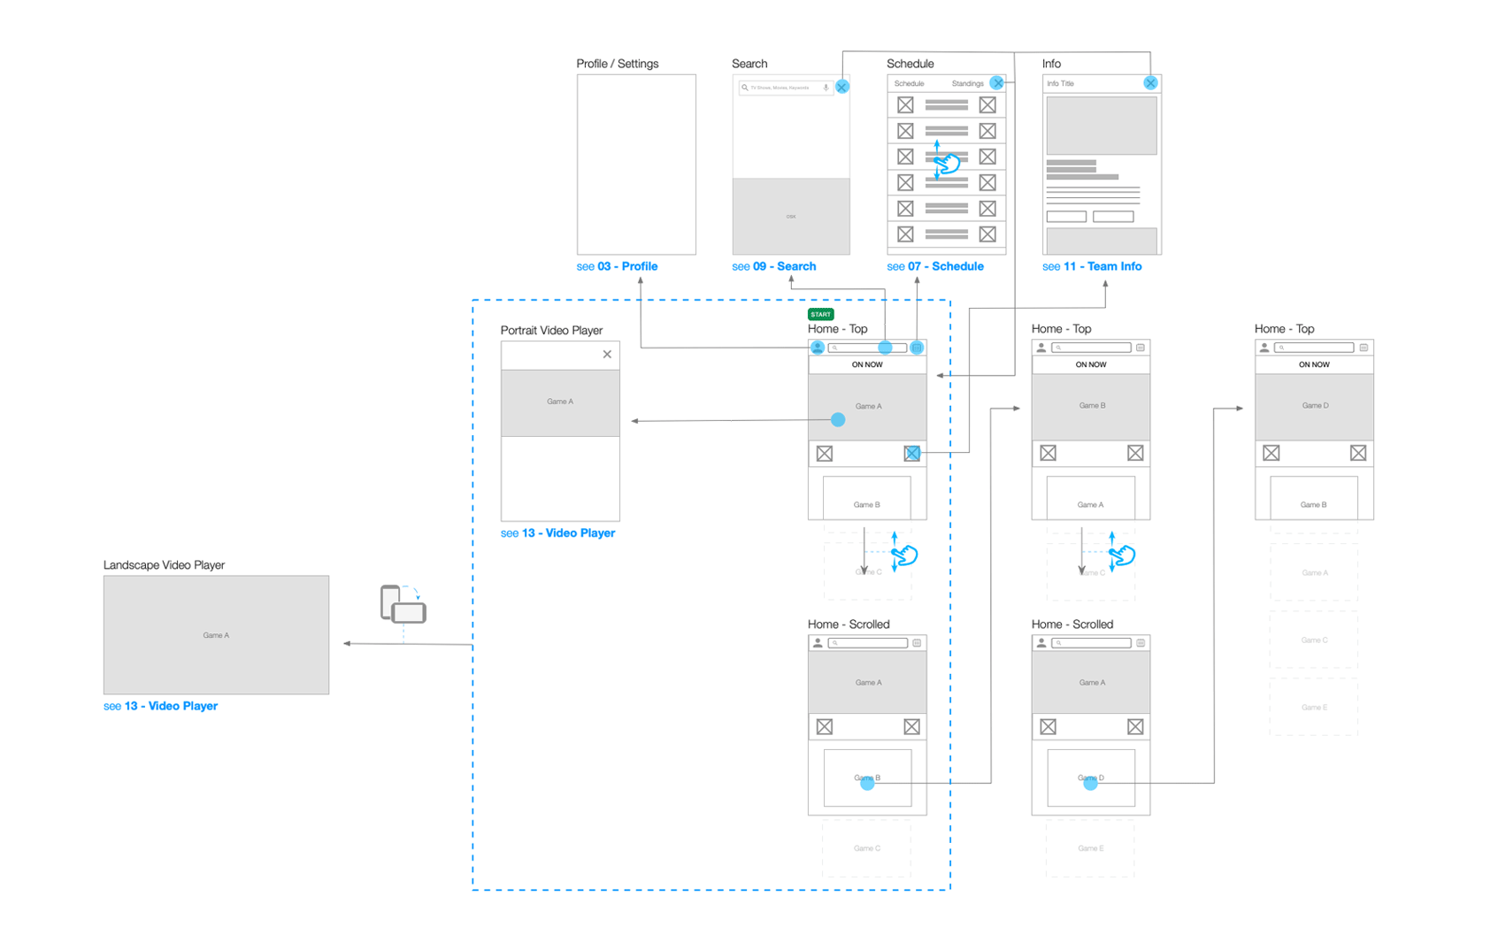Click the OSK keyboard area on the Search screen

791,217
